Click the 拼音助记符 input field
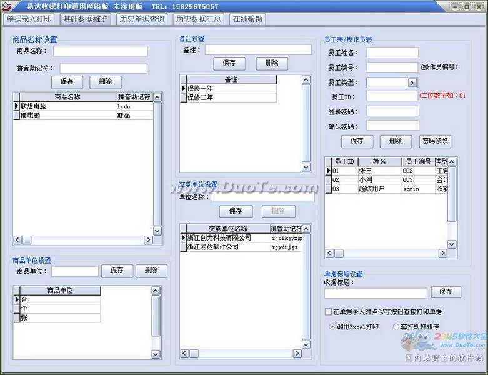This screenshot has height=375, width=488. tap(103, 68)
